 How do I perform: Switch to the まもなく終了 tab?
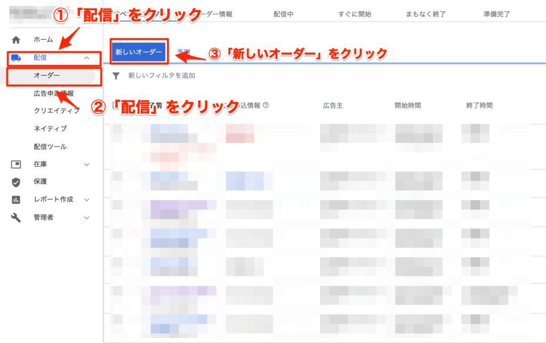pos(425,14)
